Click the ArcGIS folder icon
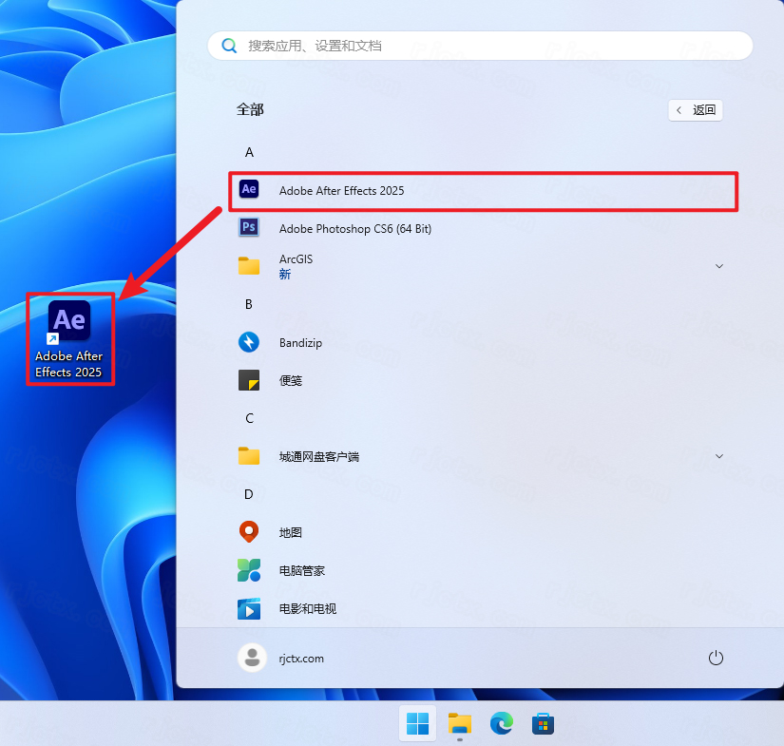This screenshot has height=746, width=784. pyautogui.click(x=249, y=266)
